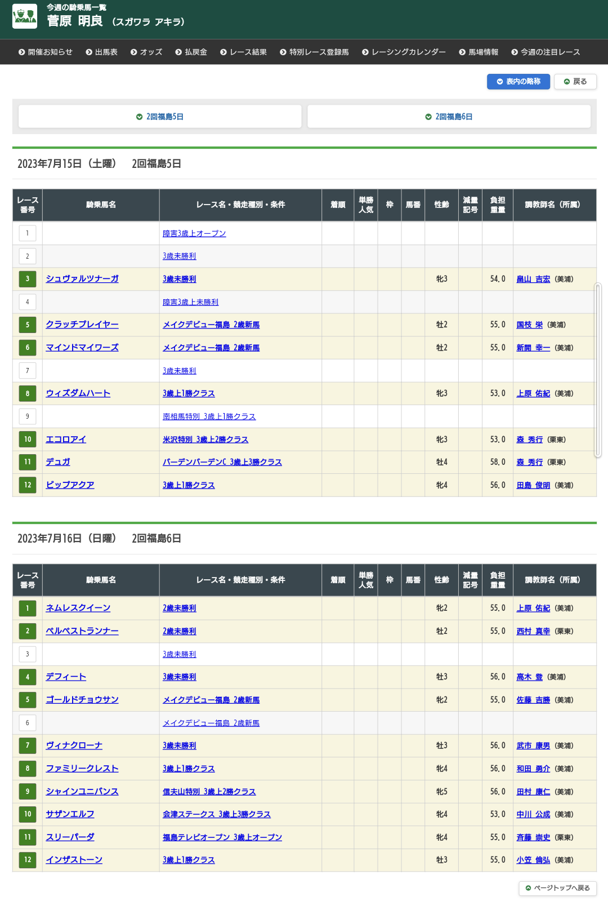Open the 出馬表 menu item

(101, 52)
